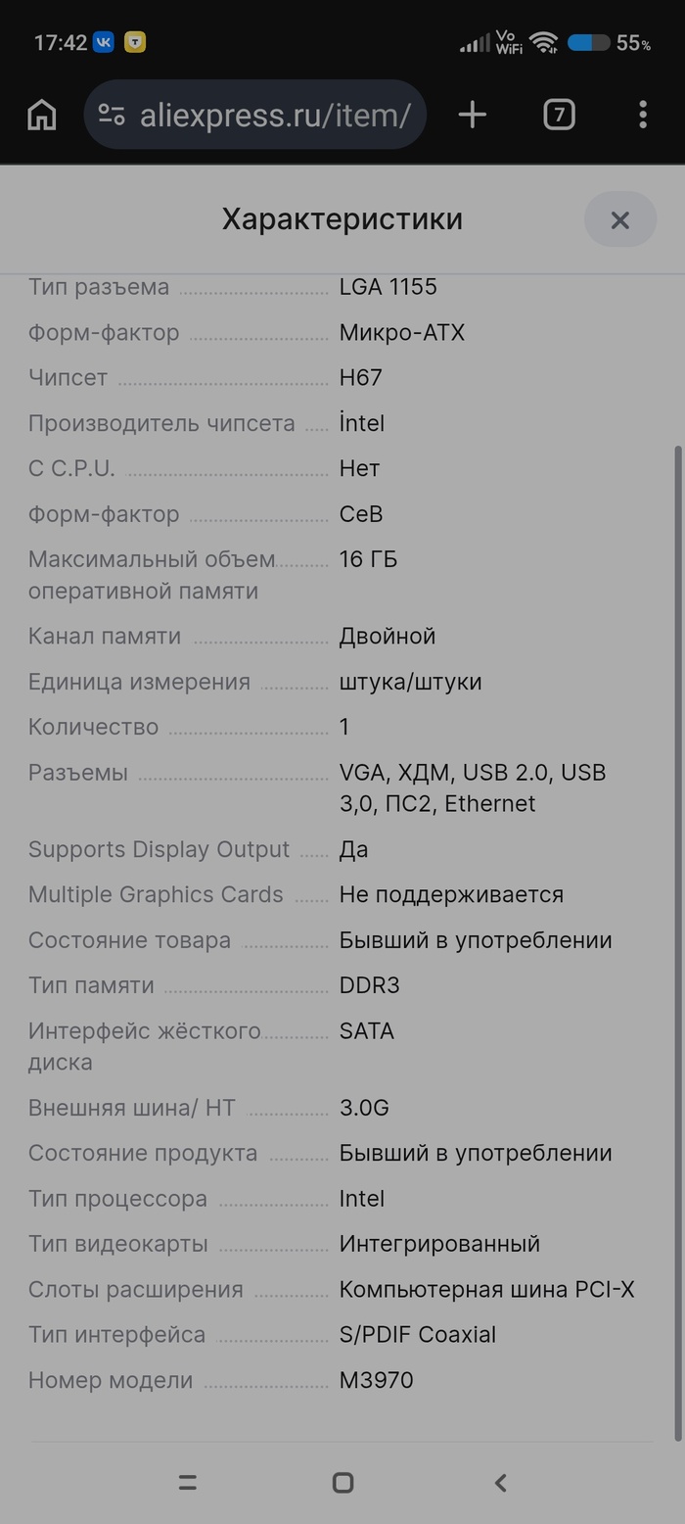
Task: Tap the battery indicator in status bar
Action: tap(588, 43)
